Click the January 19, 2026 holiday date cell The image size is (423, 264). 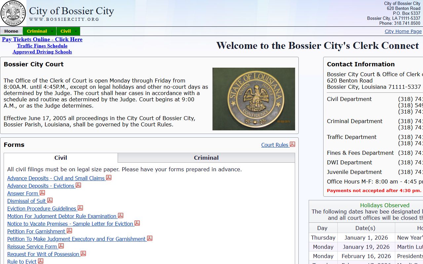click(x=366, y=247)
